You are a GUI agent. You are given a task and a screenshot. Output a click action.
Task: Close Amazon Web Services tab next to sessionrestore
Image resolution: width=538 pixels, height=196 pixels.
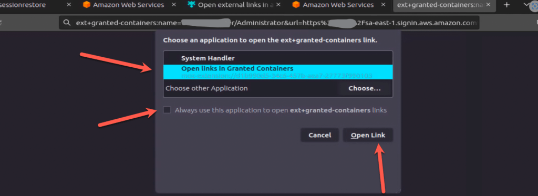click(x=173, y=5)
